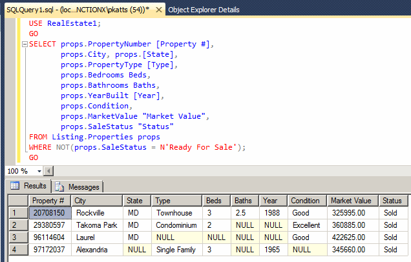The height and width of the screenshot is (262, 411).
Task: Click the Condominium type cell
Action: [177, 225]
